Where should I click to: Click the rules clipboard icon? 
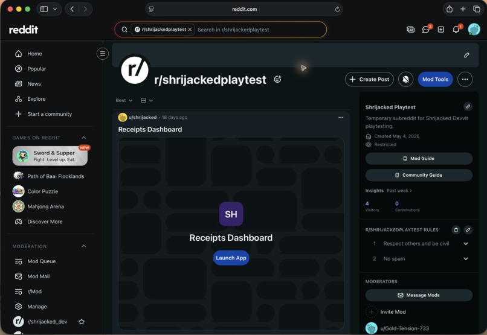(x=456, y=230)
